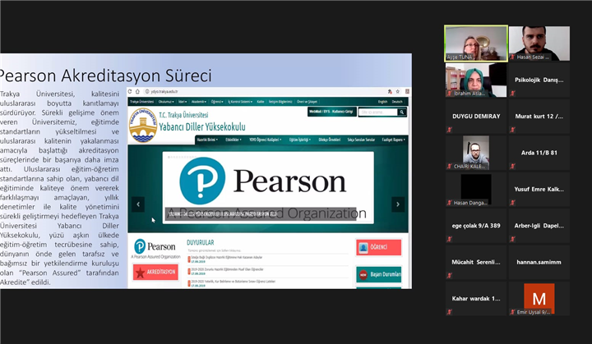Image resolution: width=592 pixels, height=344 pixels.
Task: Click the browser reload icon
Action: (130, 91)
